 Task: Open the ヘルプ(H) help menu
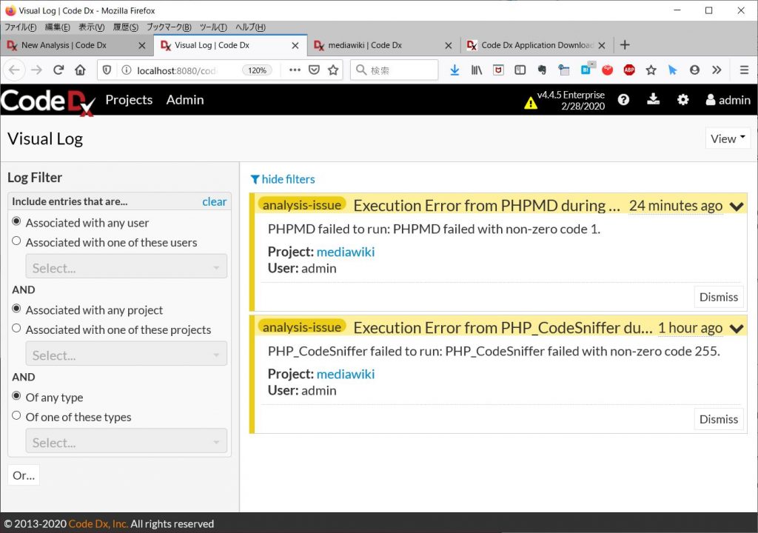(x=250, y=27)
